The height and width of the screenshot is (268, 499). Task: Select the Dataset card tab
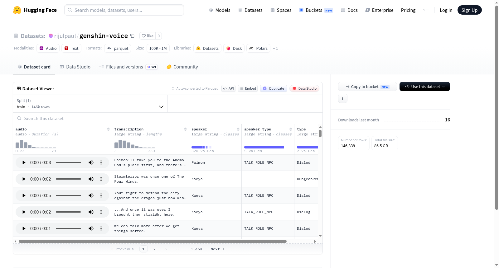[x=34, y=67]
